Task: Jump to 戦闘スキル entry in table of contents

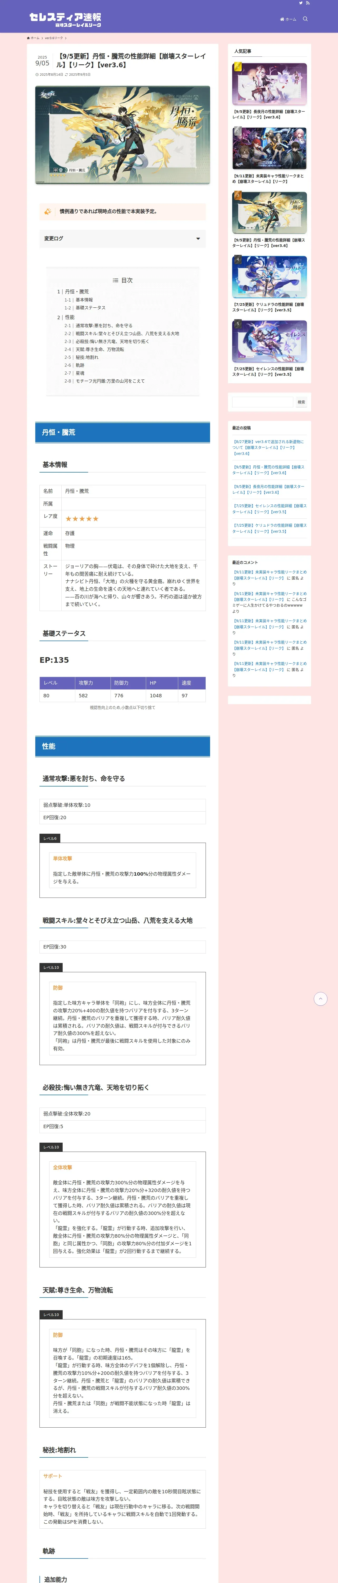Action: point(128,334)
